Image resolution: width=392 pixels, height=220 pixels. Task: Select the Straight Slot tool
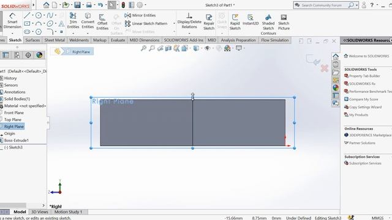pyautogui.click(x=27, y=32)
